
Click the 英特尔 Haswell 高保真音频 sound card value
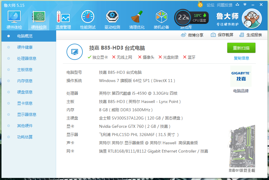[x=148, y=143]
